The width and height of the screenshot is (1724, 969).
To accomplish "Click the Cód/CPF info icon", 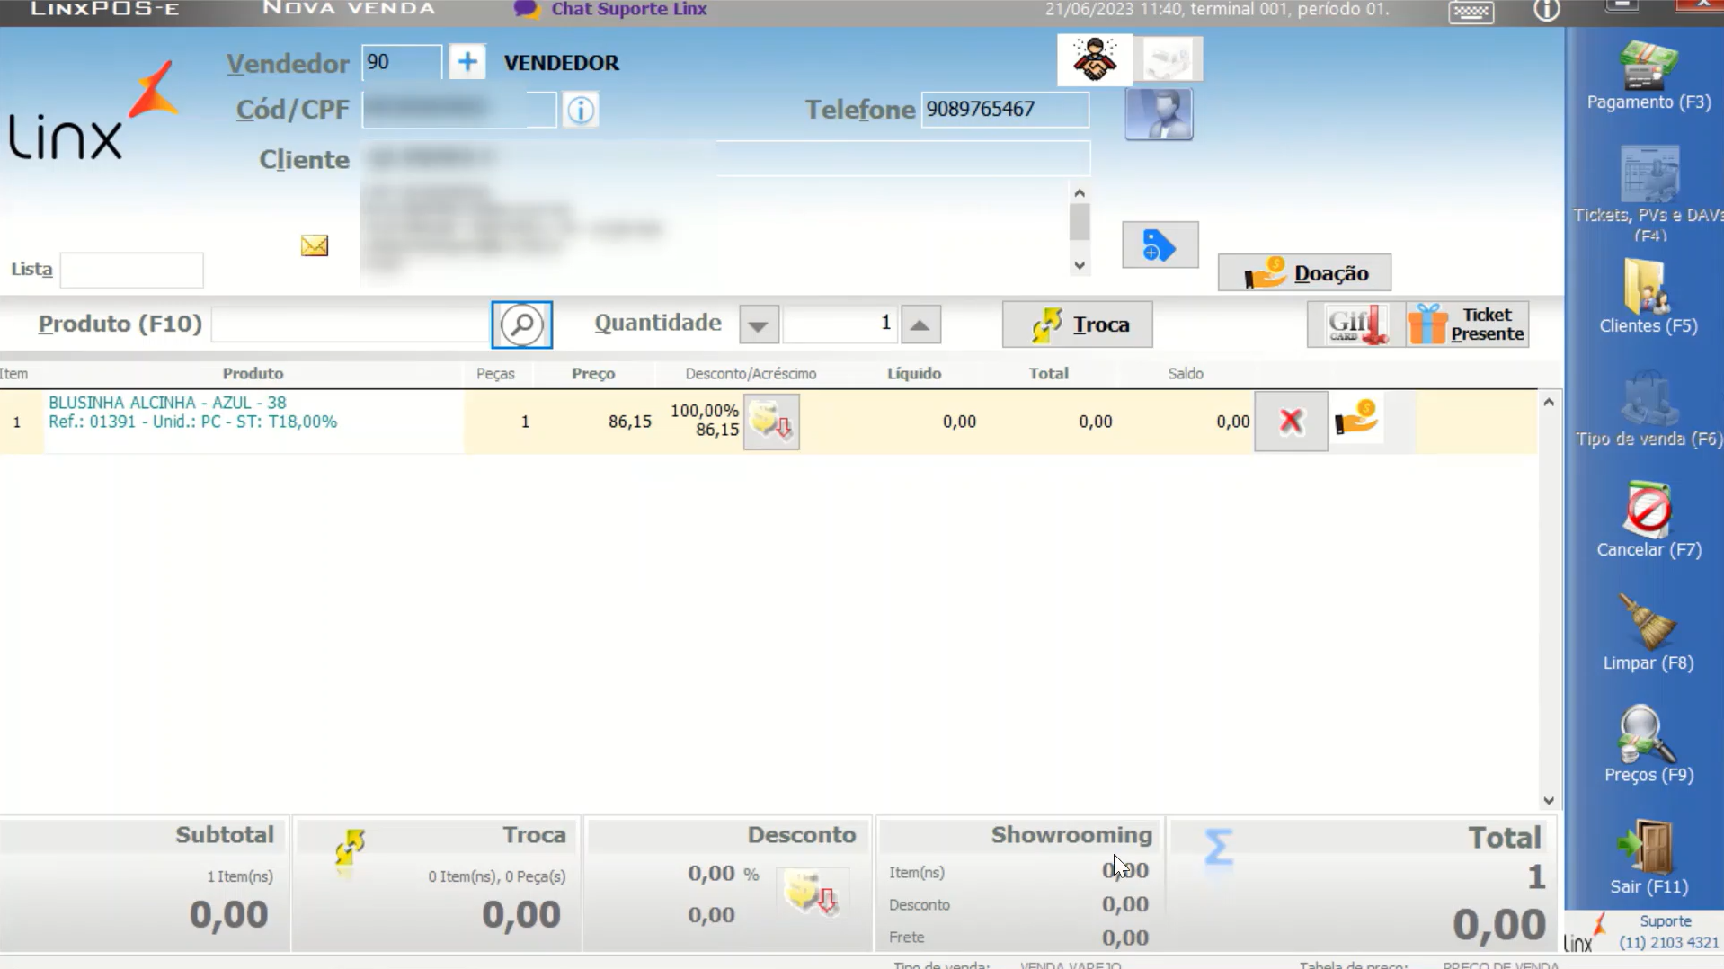I will point(581,111).
